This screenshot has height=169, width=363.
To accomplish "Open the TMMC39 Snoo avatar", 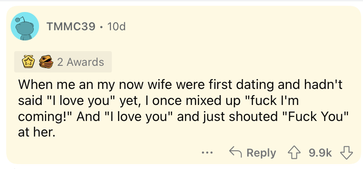I will point(25,26).
